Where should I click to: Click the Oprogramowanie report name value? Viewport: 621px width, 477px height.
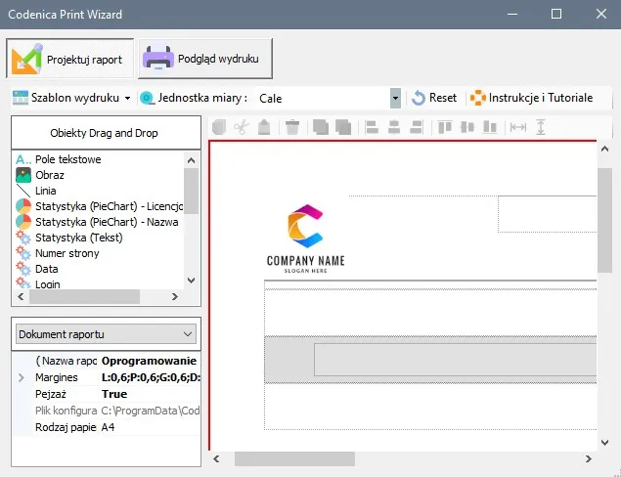[150, 361]
